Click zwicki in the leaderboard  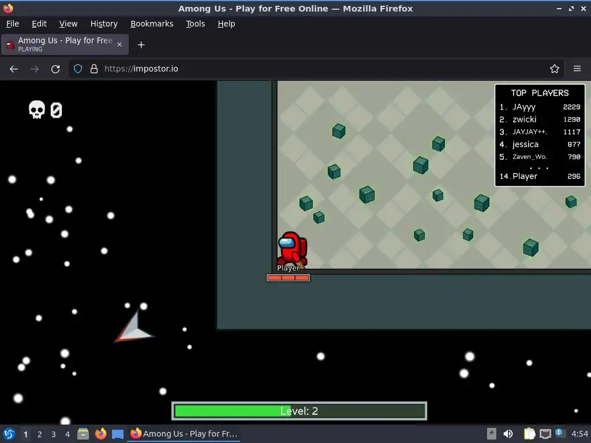(x=524, y=119)
